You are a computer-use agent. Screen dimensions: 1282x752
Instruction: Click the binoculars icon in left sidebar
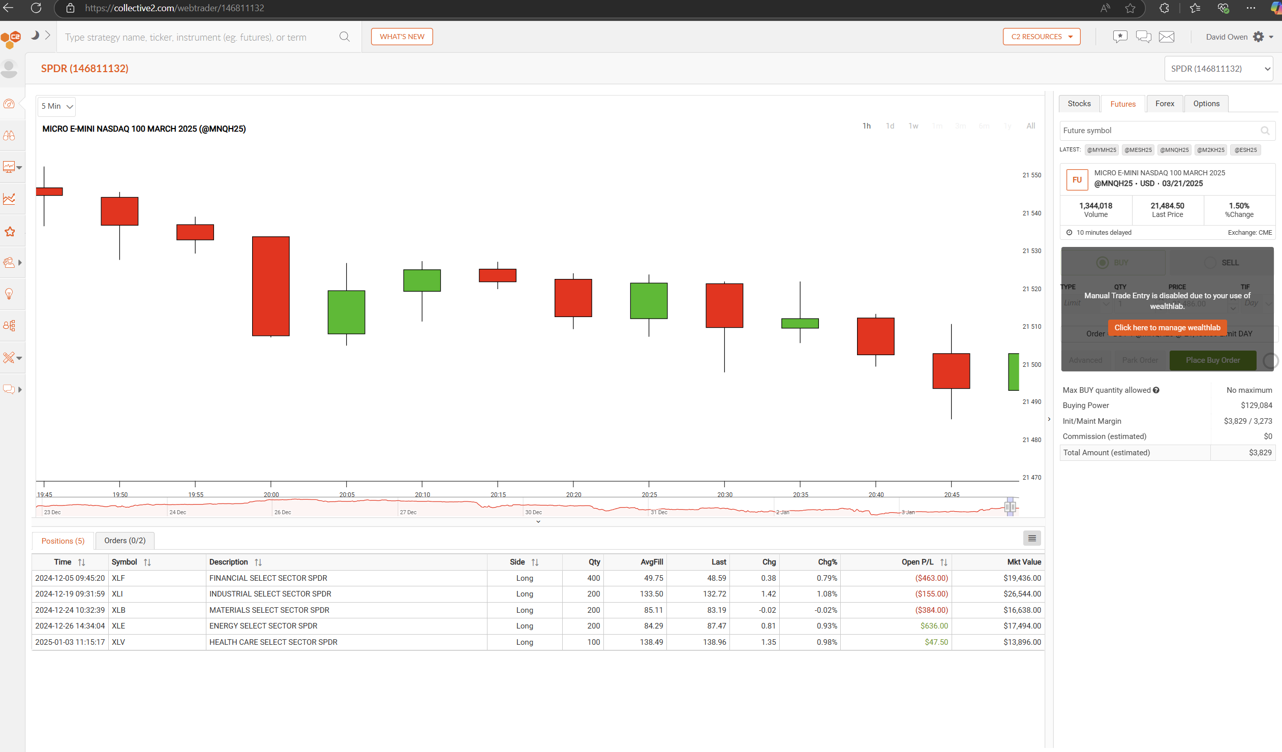(9, 136)
